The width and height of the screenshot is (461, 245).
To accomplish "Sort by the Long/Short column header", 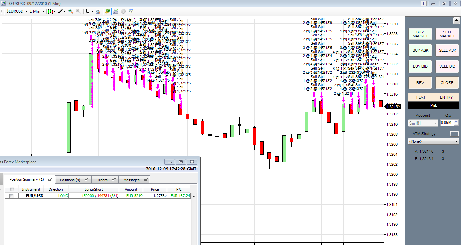I will tap(94, 189).
